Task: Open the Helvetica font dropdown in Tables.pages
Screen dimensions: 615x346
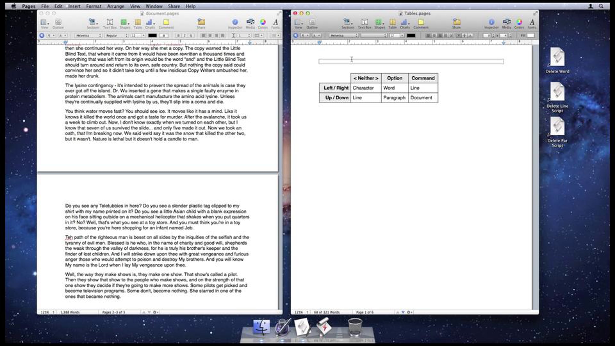Action: (x=343, y=36)
